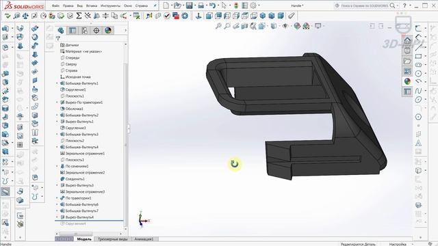The width and height of the screenshot is (438, 246).
Task: Open the Инструменты menu
Action: click(x=110, y=5)
